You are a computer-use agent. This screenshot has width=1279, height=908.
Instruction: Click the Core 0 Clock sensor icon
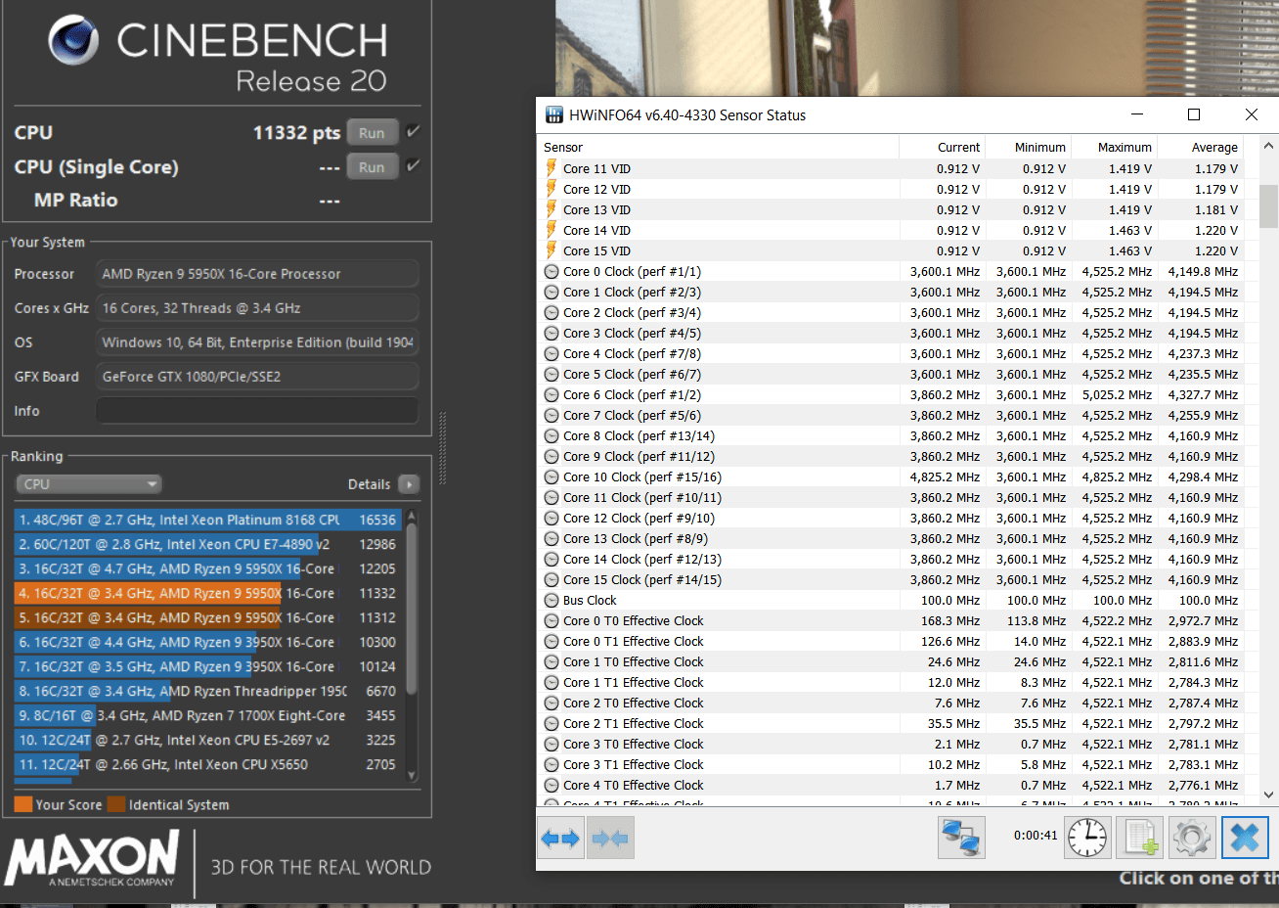[551, 271]
